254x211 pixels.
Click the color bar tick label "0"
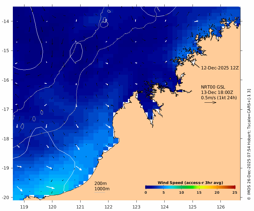pyautogui.click(x=146, y=192)
